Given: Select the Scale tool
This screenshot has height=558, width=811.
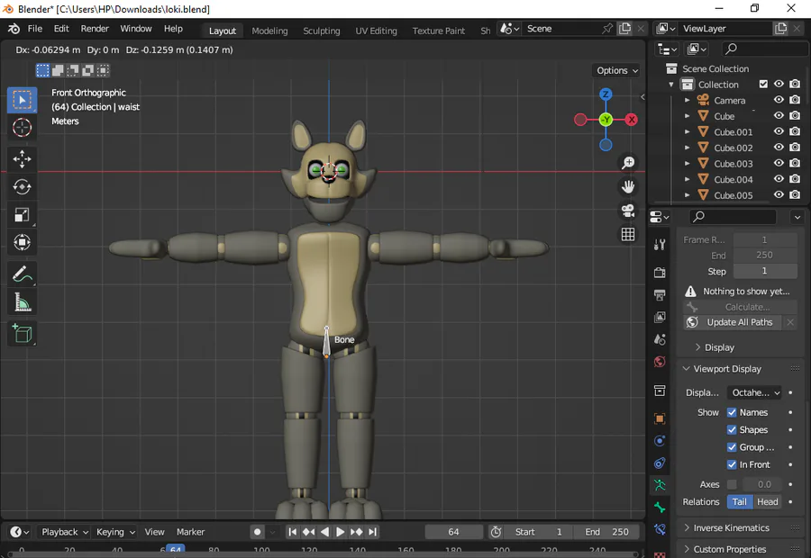Looking at the screenshot, I should [x=22, y=214].
